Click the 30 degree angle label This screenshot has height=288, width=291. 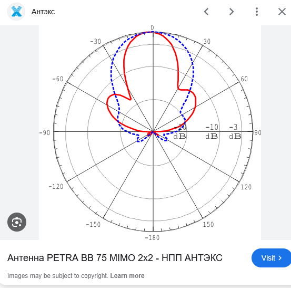pos(207,41)
